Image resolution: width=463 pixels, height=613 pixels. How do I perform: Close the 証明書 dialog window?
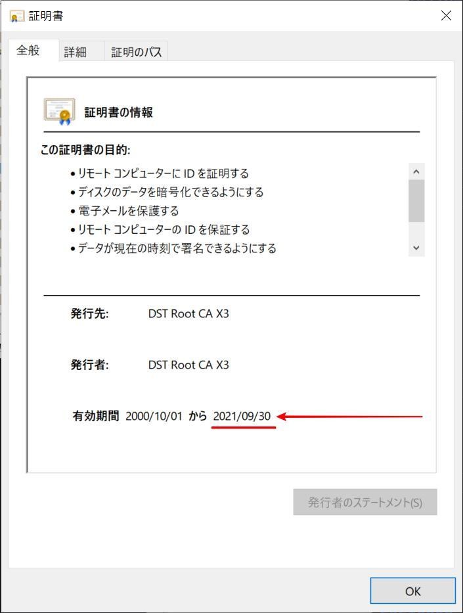446,16
